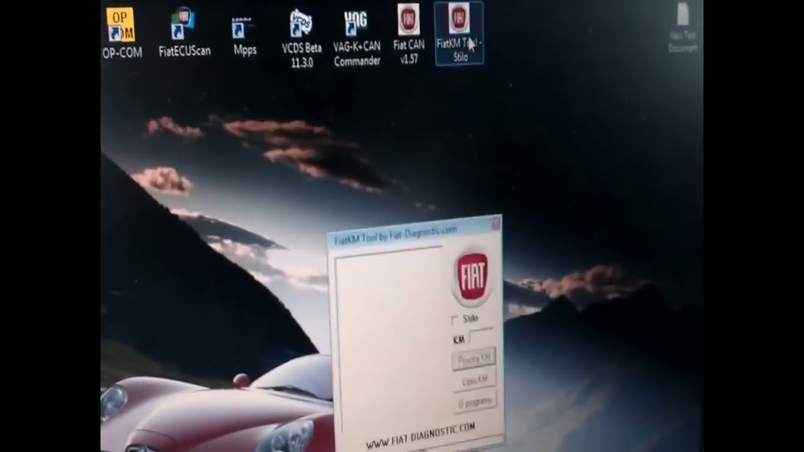The height and width of the screenshot is (452, 804).
Task: Select the Fiat CAN v1.57 shortcut
Action: [x=408, y=34]
